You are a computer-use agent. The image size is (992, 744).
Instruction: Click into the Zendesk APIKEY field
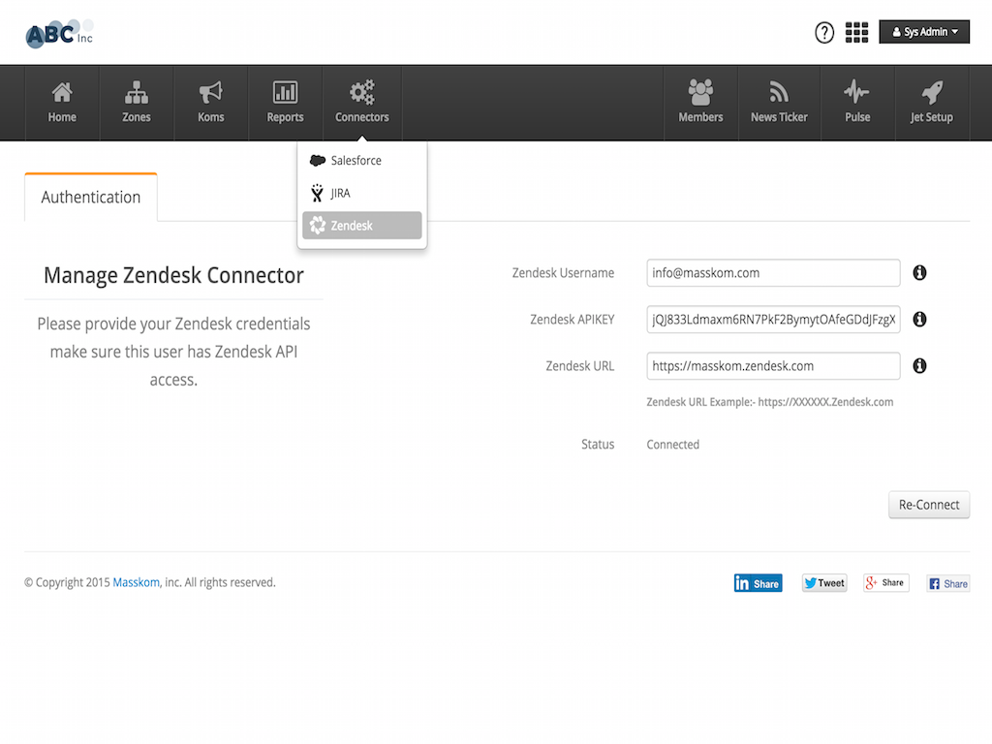[x=773, y=320]
